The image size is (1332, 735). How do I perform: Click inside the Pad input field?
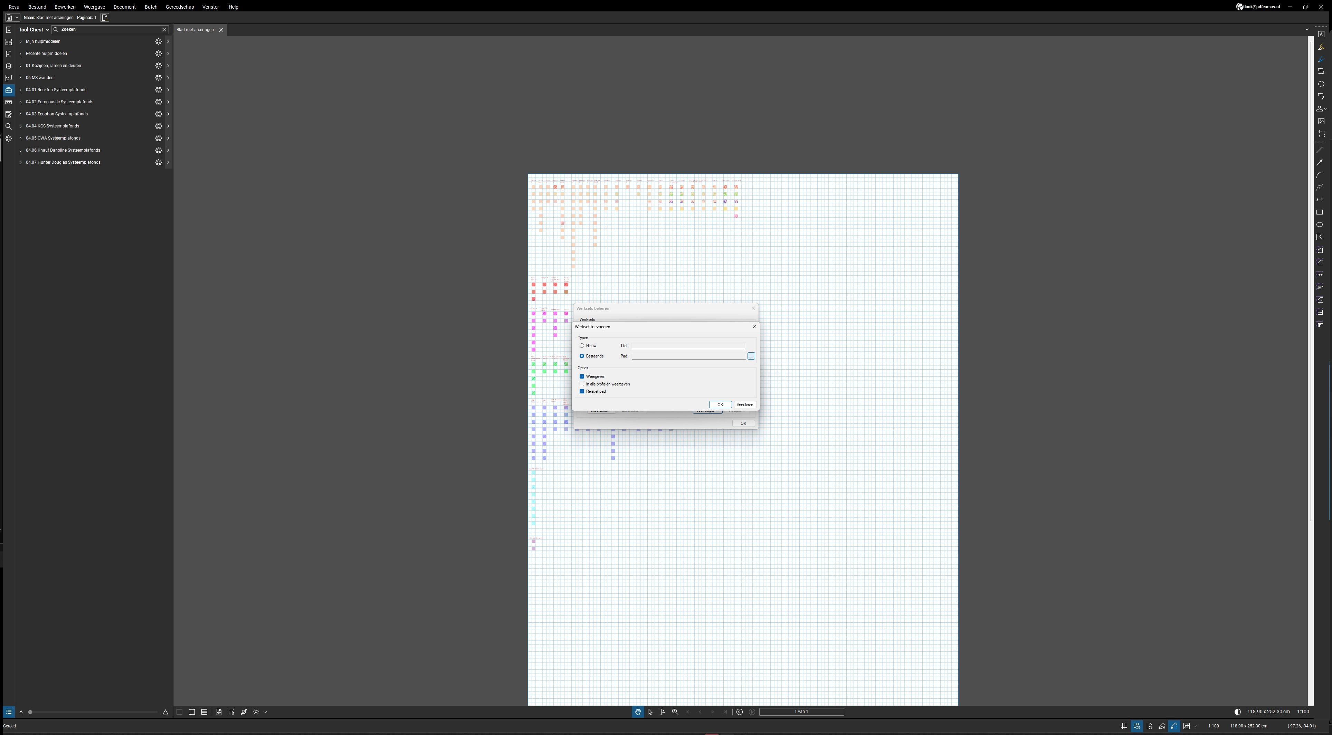[x=688, y=356]
